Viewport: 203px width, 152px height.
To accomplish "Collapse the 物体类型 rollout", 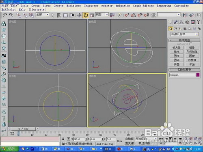I will pos(184,40).
